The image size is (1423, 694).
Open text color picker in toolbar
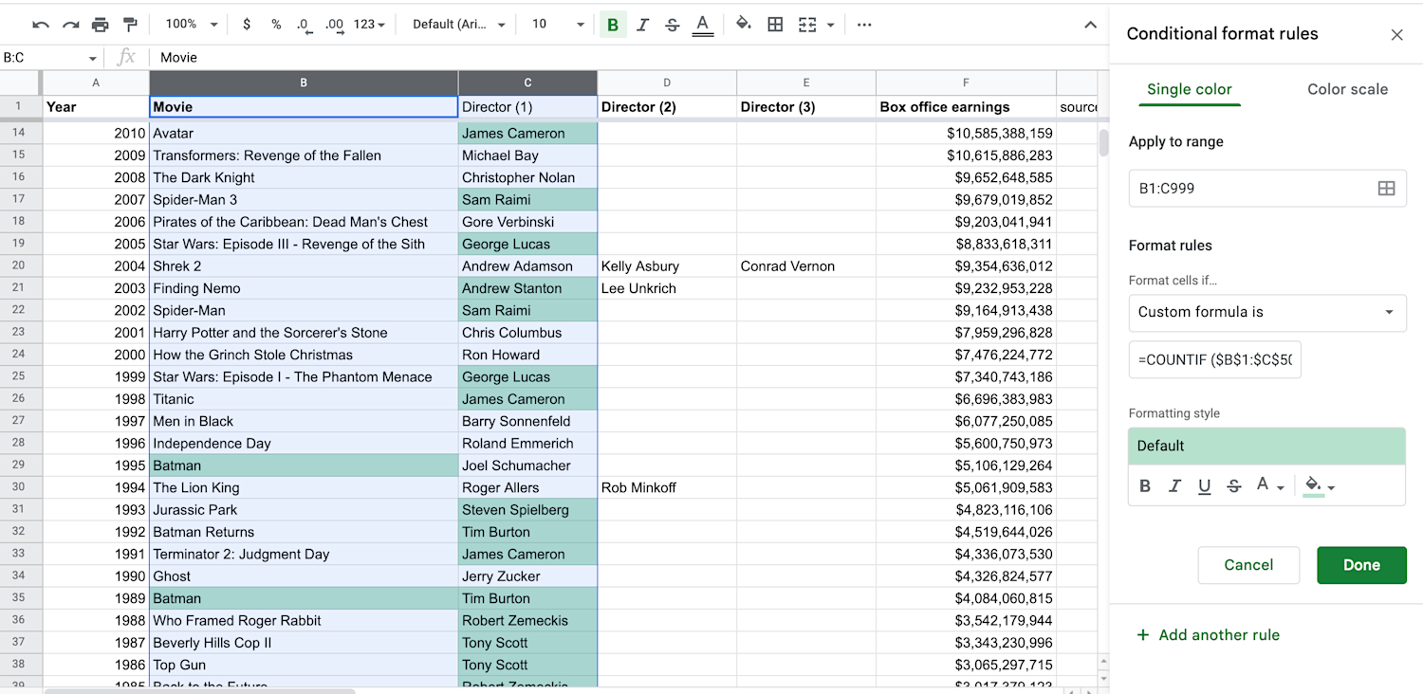click(x=702, y=25)
